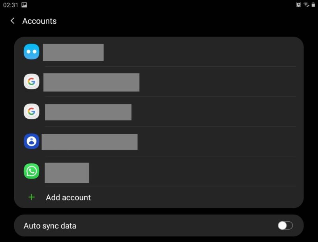Choose Add account
The image size is (318, 242).
tap(68, 198)
